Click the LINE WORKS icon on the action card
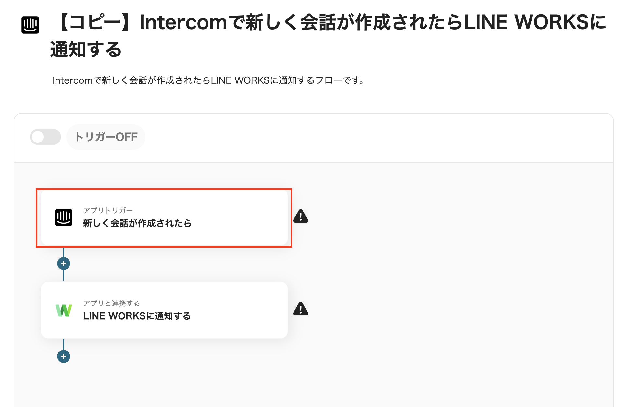Screen dimensions: 626x407 click(64, 311)
